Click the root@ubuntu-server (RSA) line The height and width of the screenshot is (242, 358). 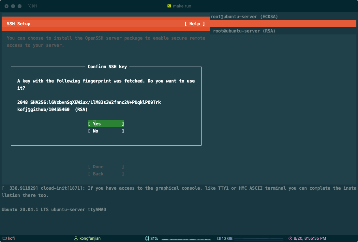point(244,31)
